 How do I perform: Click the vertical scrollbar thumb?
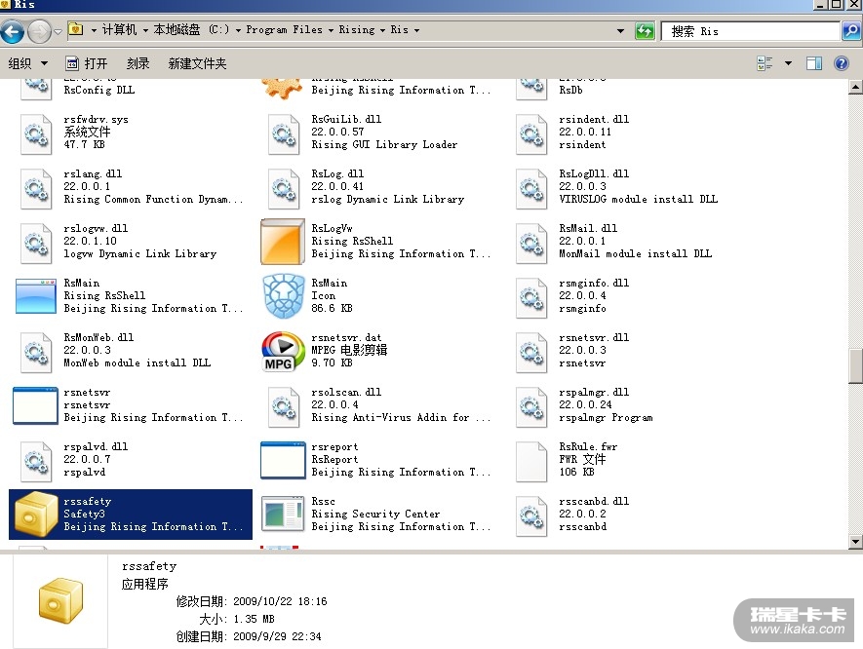(855, 365)
